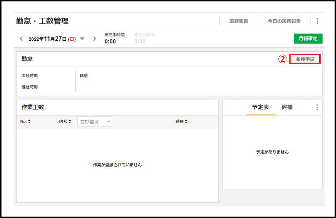This screenshot has width=336, height=218.
Task: Go to previous day with left arrow
Action: (x=21, y=39)
